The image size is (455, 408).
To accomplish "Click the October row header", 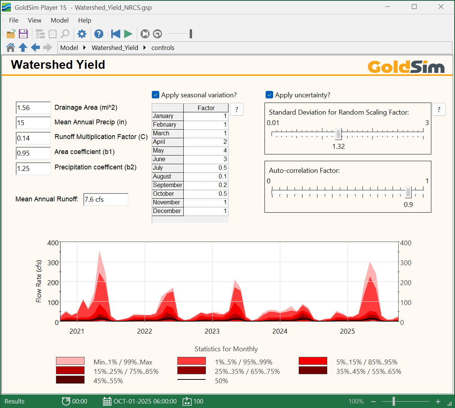I will (x=168, y=194).
